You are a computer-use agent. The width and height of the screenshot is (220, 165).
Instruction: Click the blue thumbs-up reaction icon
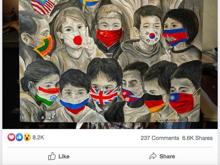[x=19, y=137]
